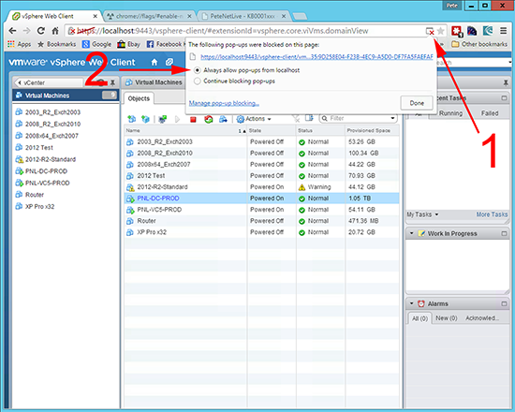Reload the vSphere page

40,31
